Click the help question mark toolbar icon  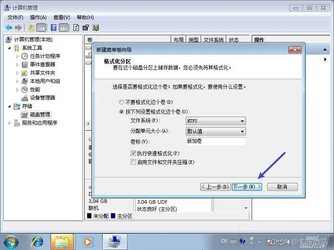(x=53, y=27)
